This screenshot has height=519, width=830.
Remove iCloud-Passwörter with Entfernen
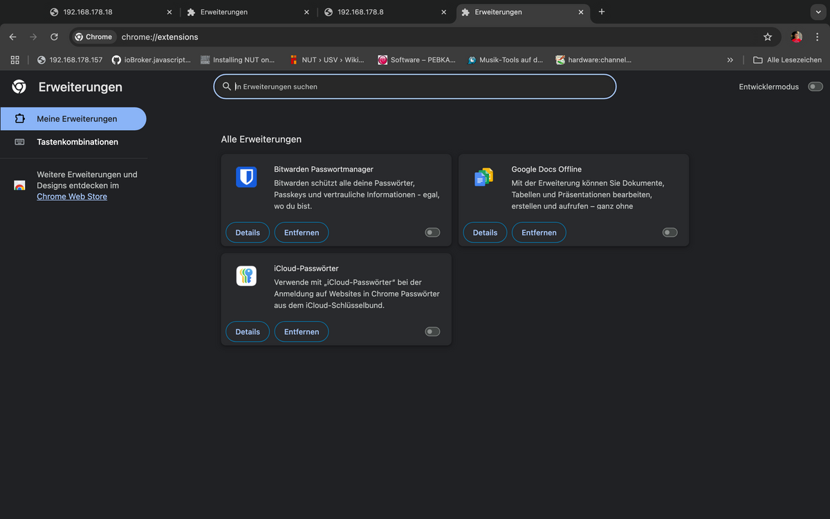pyautogui.click(x=302, y=331)
